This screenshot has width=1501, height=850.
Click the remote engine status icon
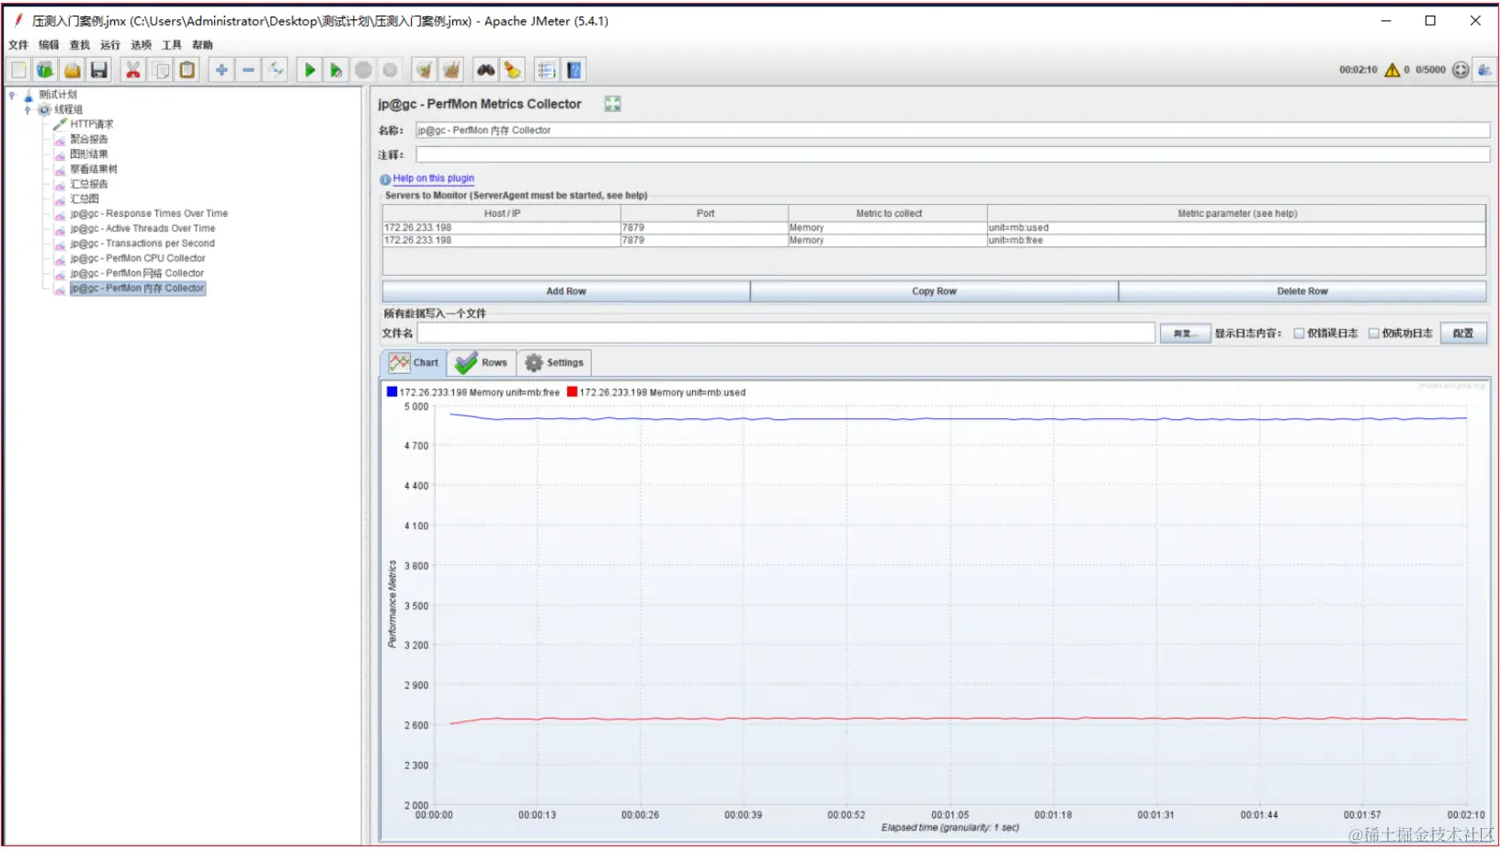coord(1461,70)
